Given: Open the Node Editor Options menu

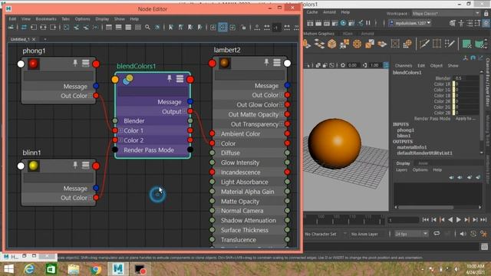Looking at the screenshot, I should (x=82, y=19).
